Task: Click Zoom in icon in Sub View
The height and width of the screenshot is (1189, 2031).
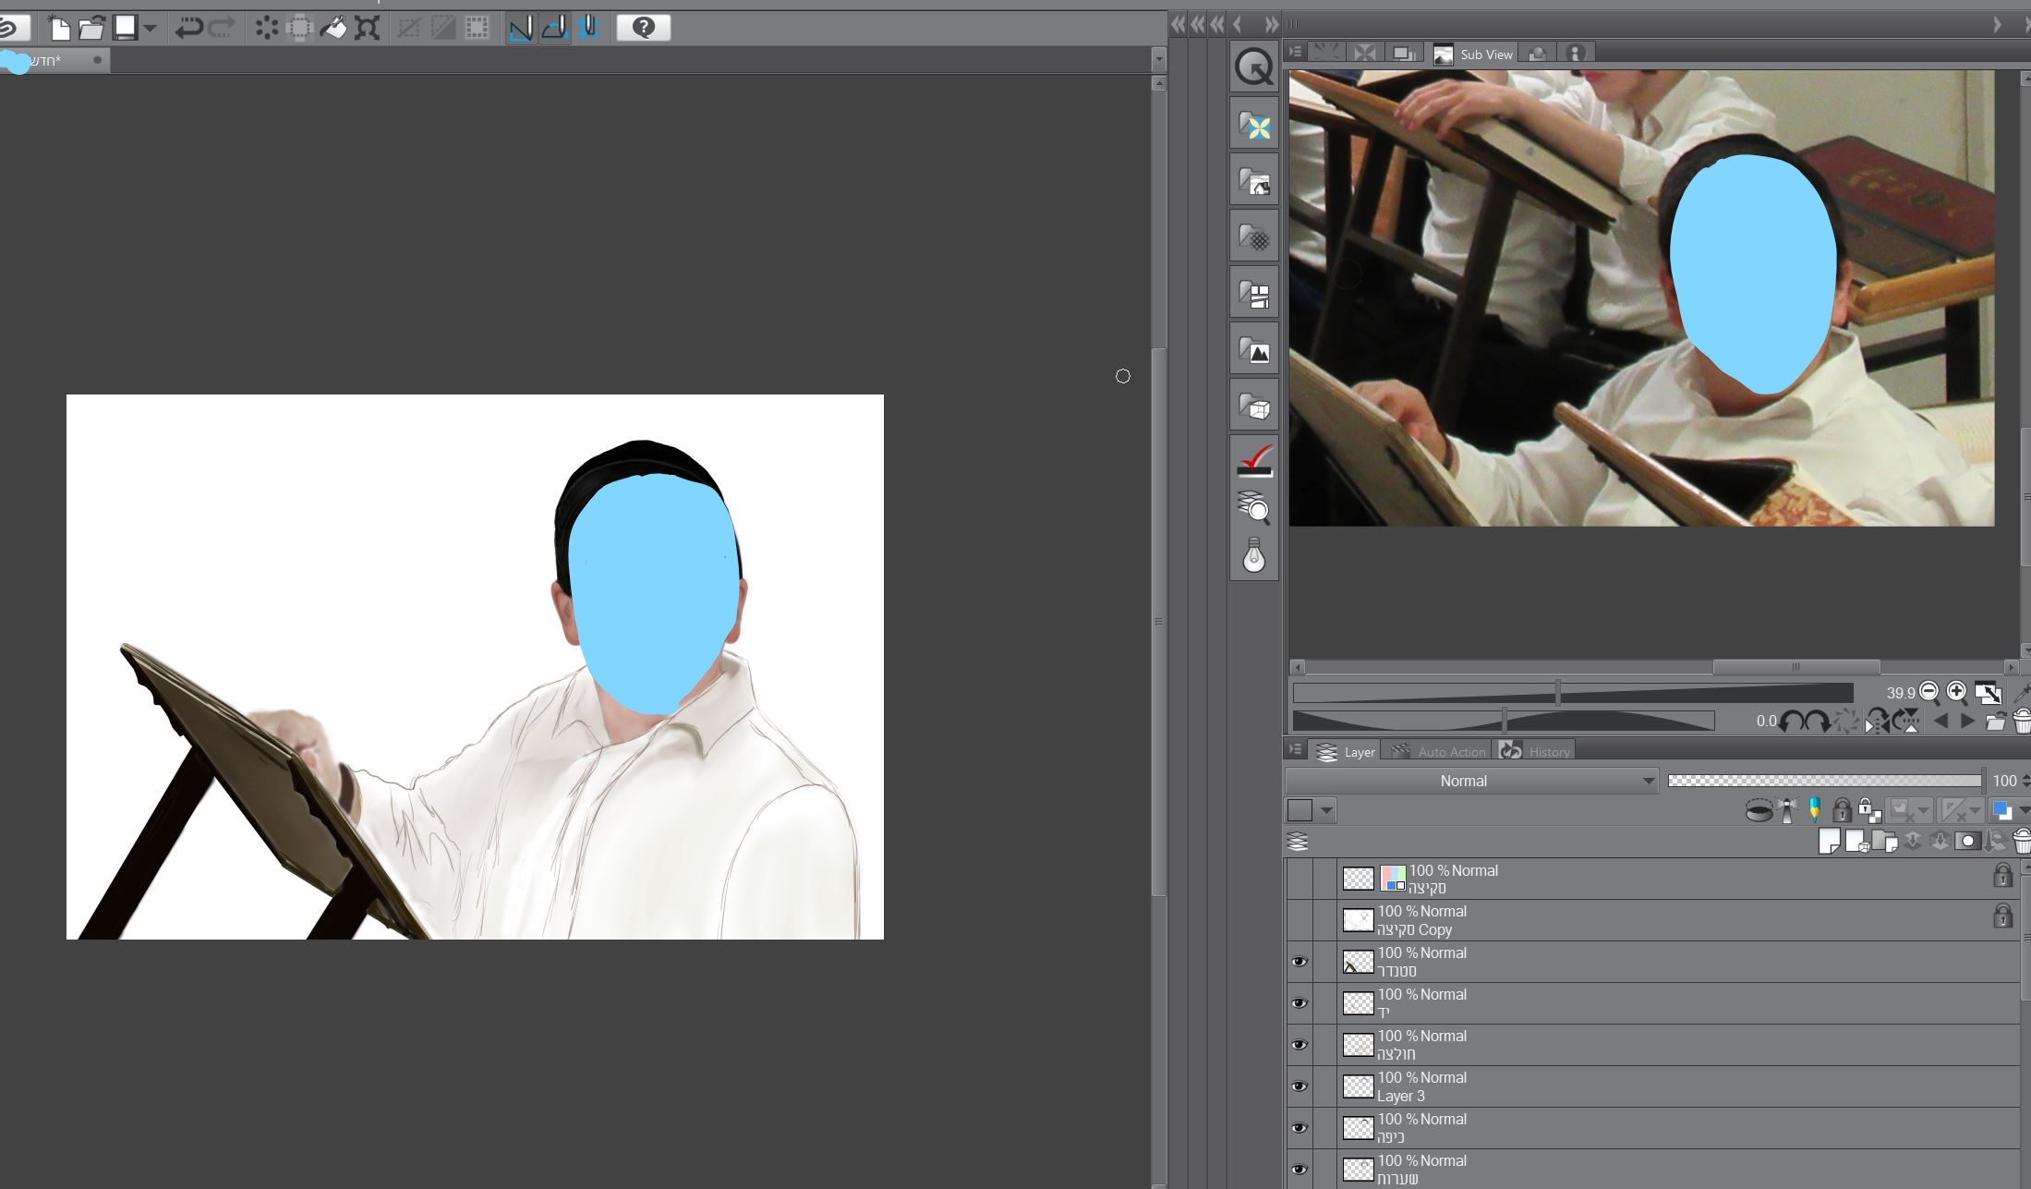Action: (1956, 692)
